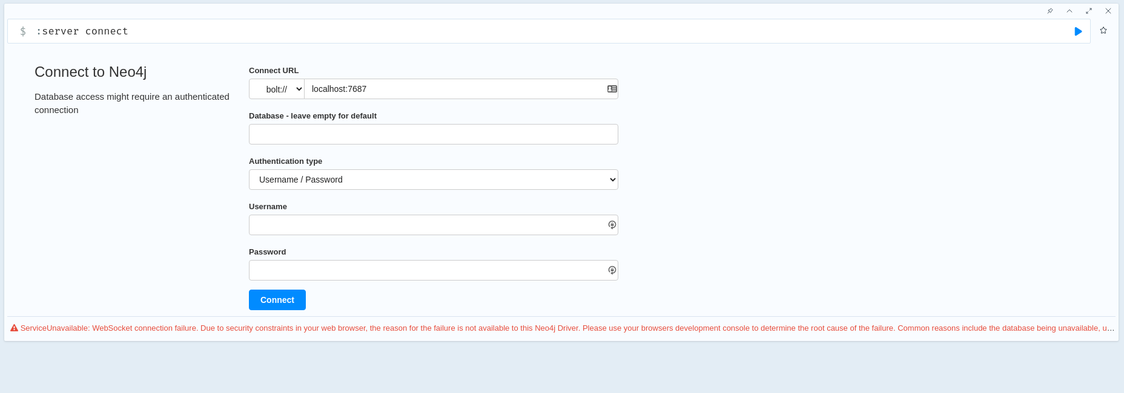This screenshot has height=393, width=1124.
Task: Open Authentication type dropdown
Action: tap(434, 180)
